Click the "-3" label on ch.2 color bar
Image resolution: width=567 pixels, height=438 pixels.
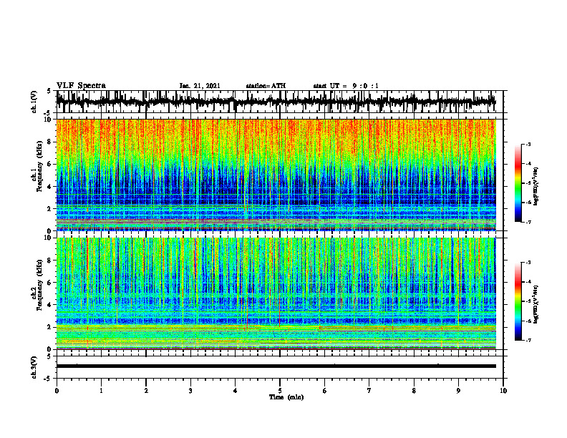pos(528,263)
